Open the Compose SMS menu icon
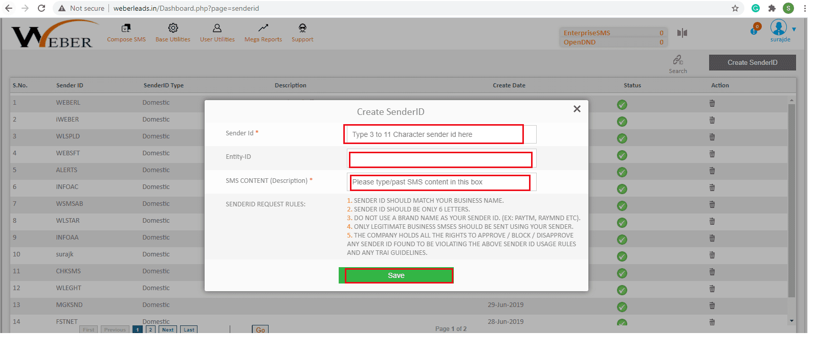This screenshot has height=354, width=815. tap(126, 28)
